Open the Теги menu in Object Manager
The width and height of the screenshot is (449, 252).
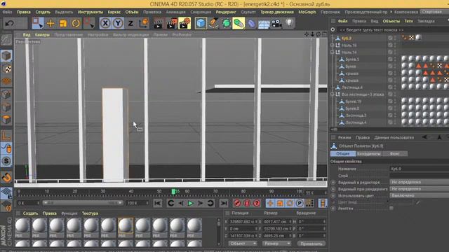[408, 21]
